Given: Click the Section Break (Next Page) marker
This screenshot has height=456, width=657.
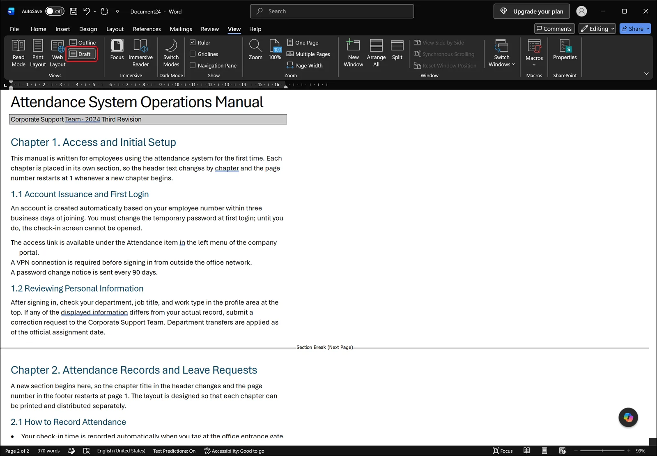Looking at the screenshot, I should pos(324,348).
